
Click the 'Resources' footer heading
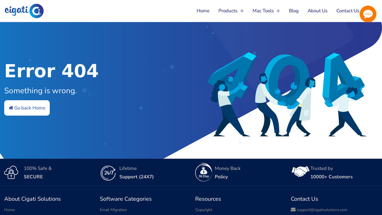[x=208, y=199]
